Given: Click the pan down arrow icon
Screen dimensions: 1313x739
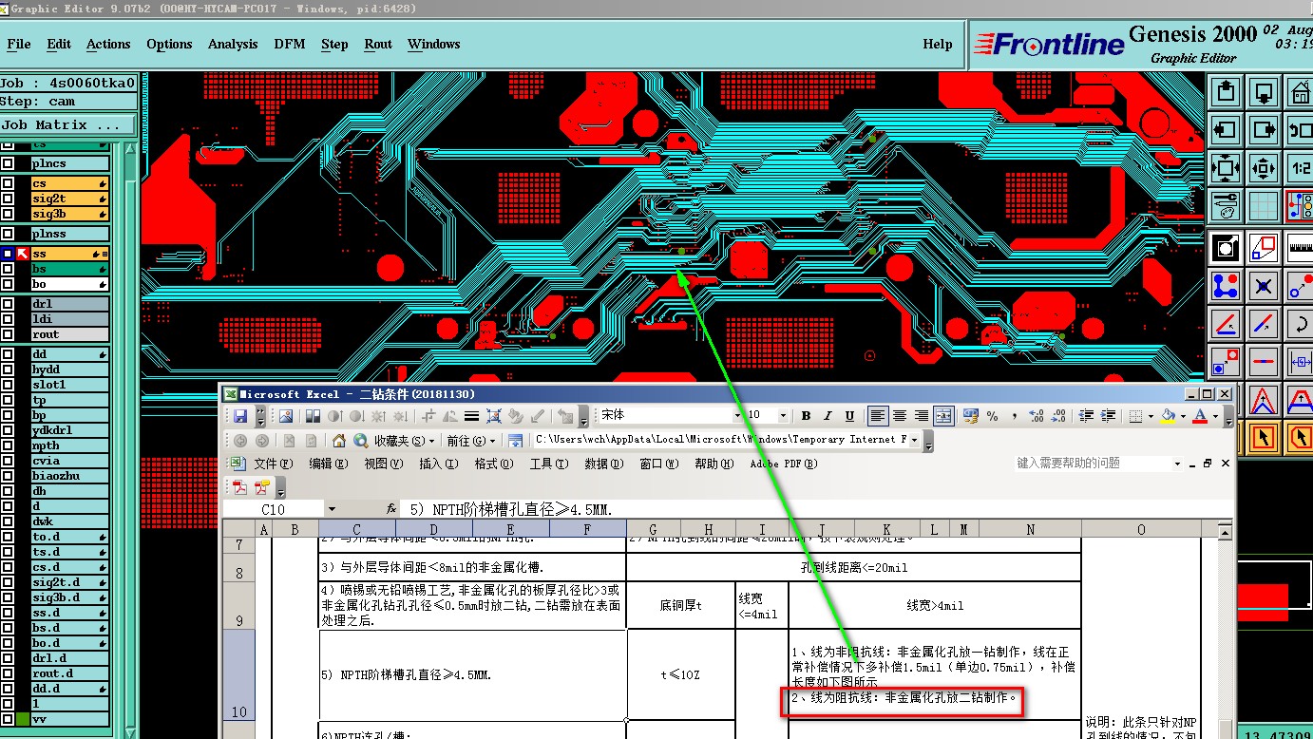Looking at the screenshot, I should click(x=1264, y=93).
